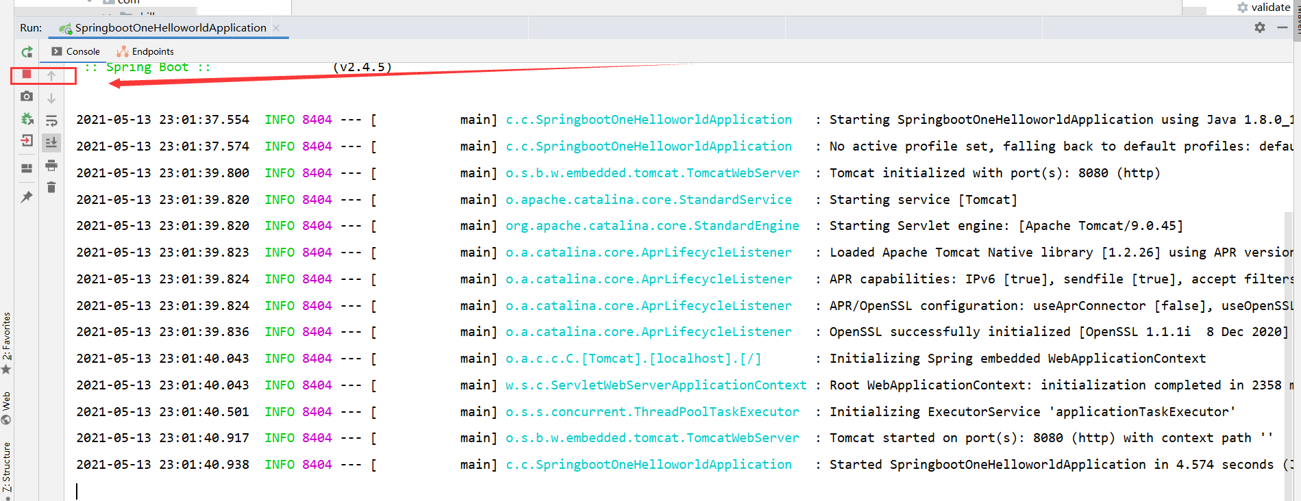Click the down stack trace arrow
This screenshot has height=501, width=1301.
[x=51, y=99]
